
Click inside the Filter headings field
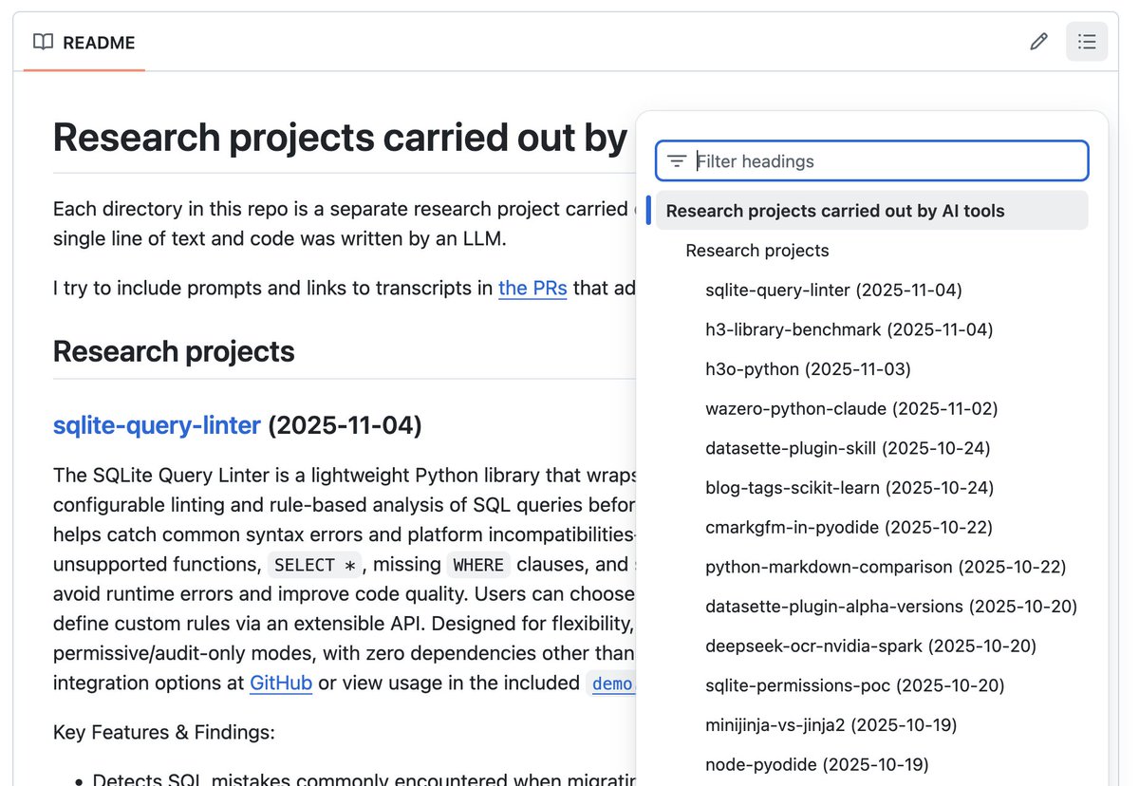[x=854, y=160]
